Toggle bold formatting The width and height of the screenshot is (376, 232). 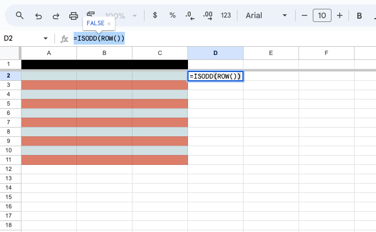pos(359,16)
